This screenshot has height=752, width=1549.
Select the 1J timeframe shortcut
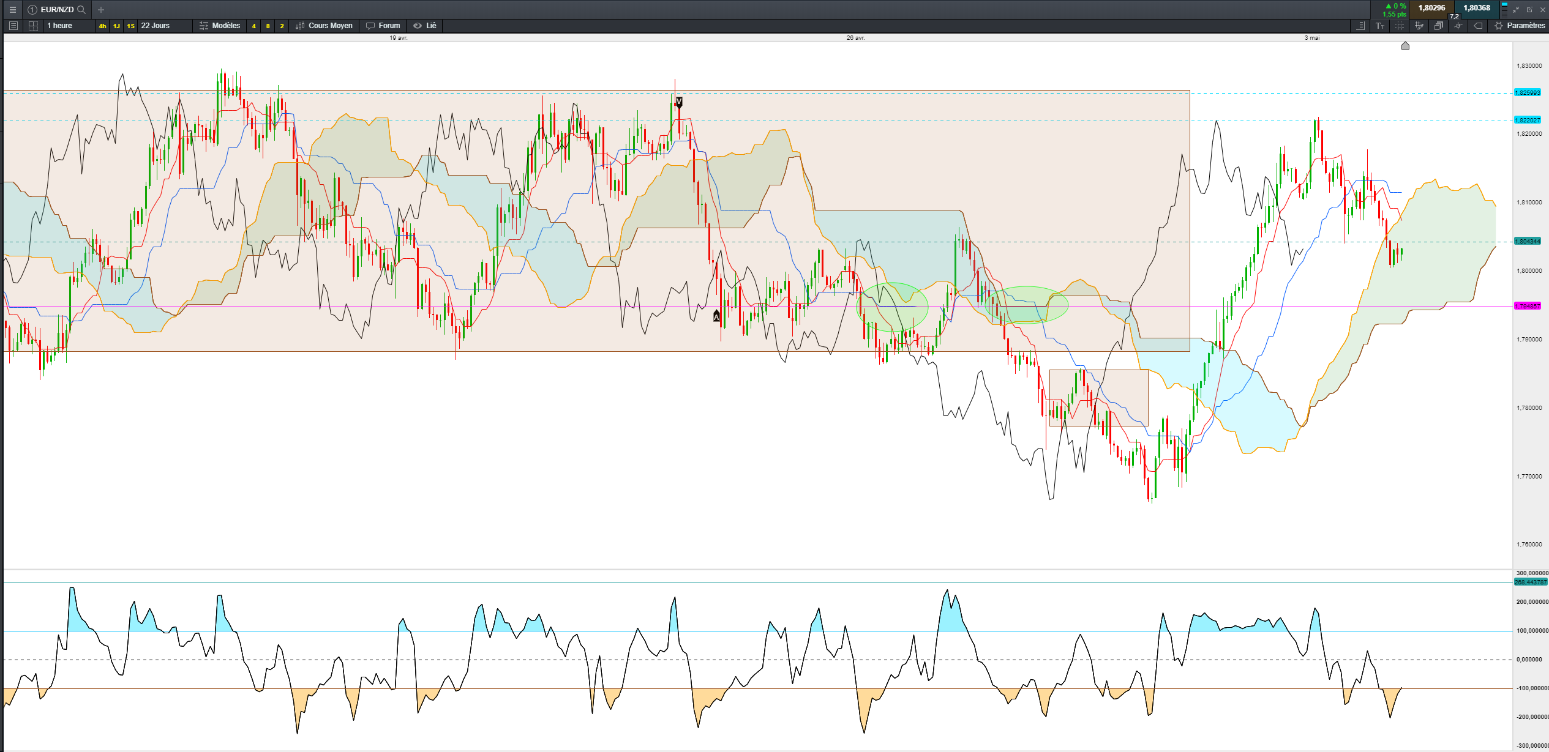pyautogui.click(x=116, y=26)
